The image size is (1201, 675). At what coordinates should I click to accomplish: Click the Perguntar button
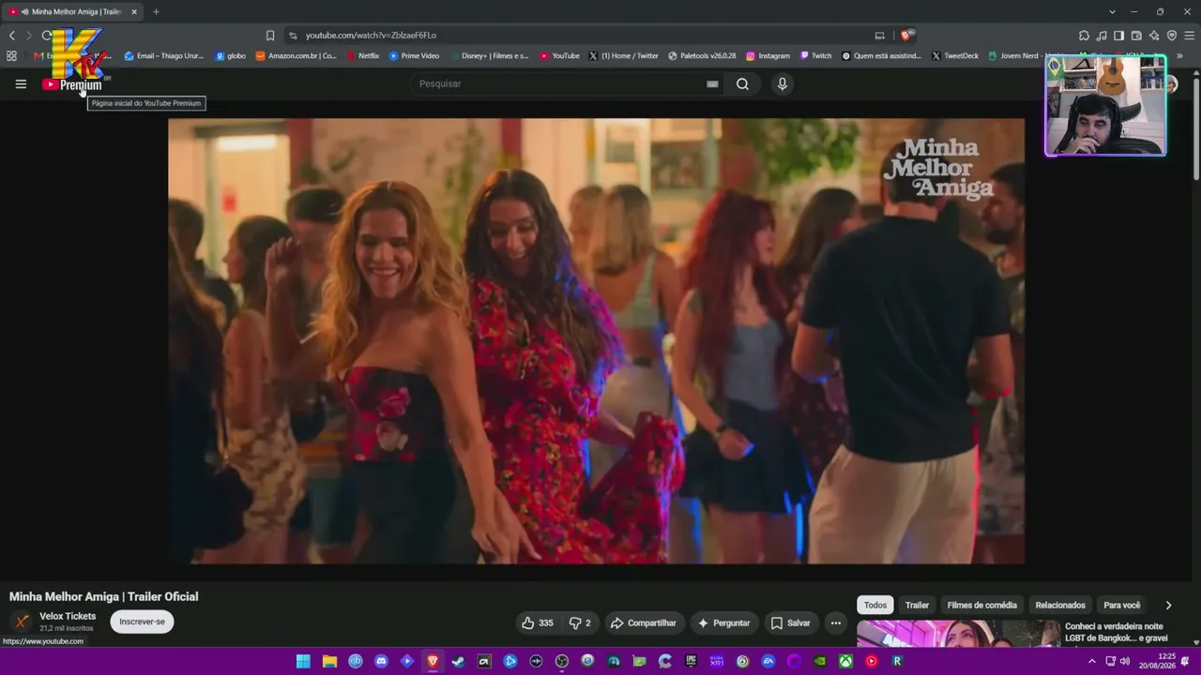pos(723,622)
